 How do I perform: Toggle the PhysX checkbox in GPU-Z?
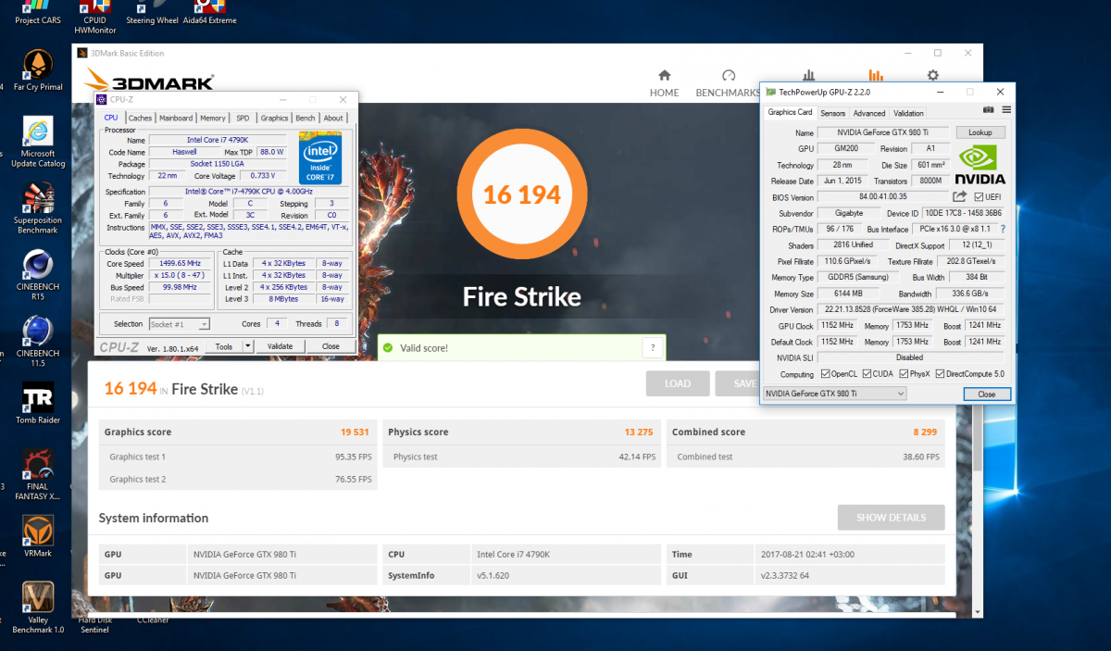point(903,374)
